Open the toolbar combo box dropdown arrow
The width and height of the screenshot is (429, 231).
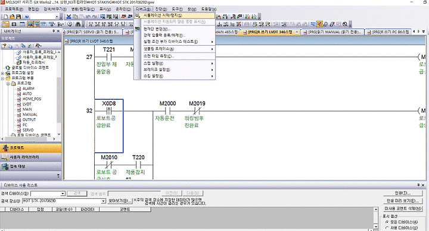click(x=57, y=17)
